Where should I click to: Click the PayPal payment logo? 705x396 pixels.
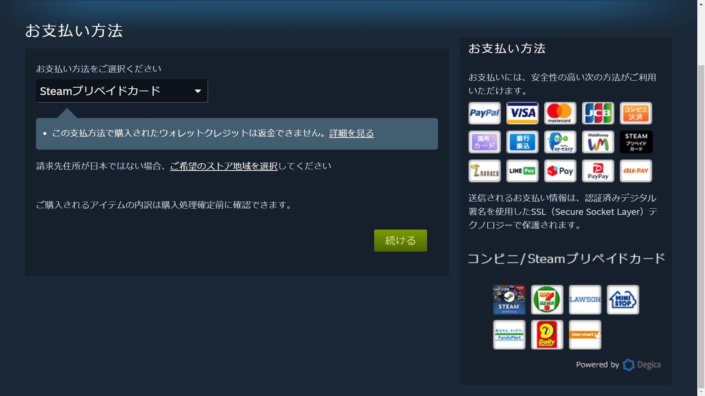coord(484,113)
